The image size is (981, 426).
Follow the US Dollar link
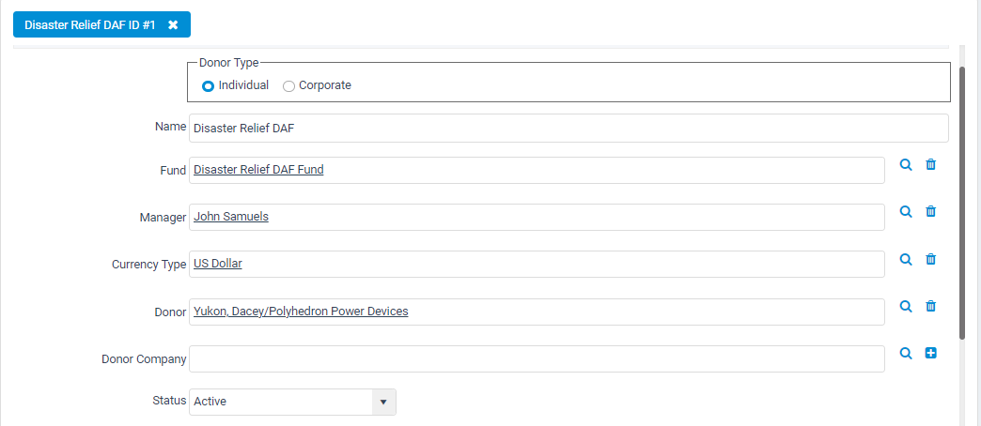[218, 264]
